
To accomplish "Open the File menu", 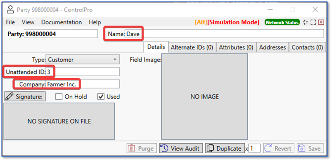I will point(11,22).
